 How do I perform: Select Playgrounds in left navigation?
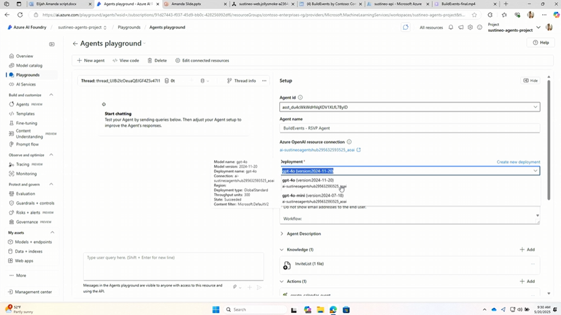coord(27,75)
